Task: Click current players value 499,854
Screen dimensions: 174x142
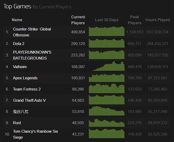Action: [78, 32]
